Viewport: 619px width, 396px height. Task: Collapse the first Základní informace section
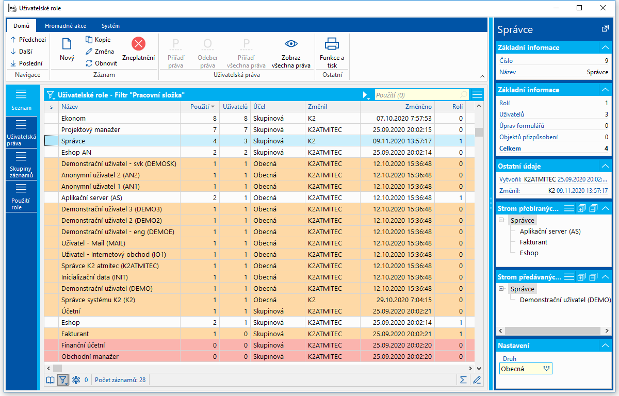pos(605,47)
